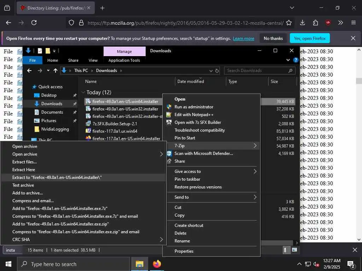Dismiss the startup notification bar with X
This screenshot has height=271, width=362.
click(x=353, y=38)
